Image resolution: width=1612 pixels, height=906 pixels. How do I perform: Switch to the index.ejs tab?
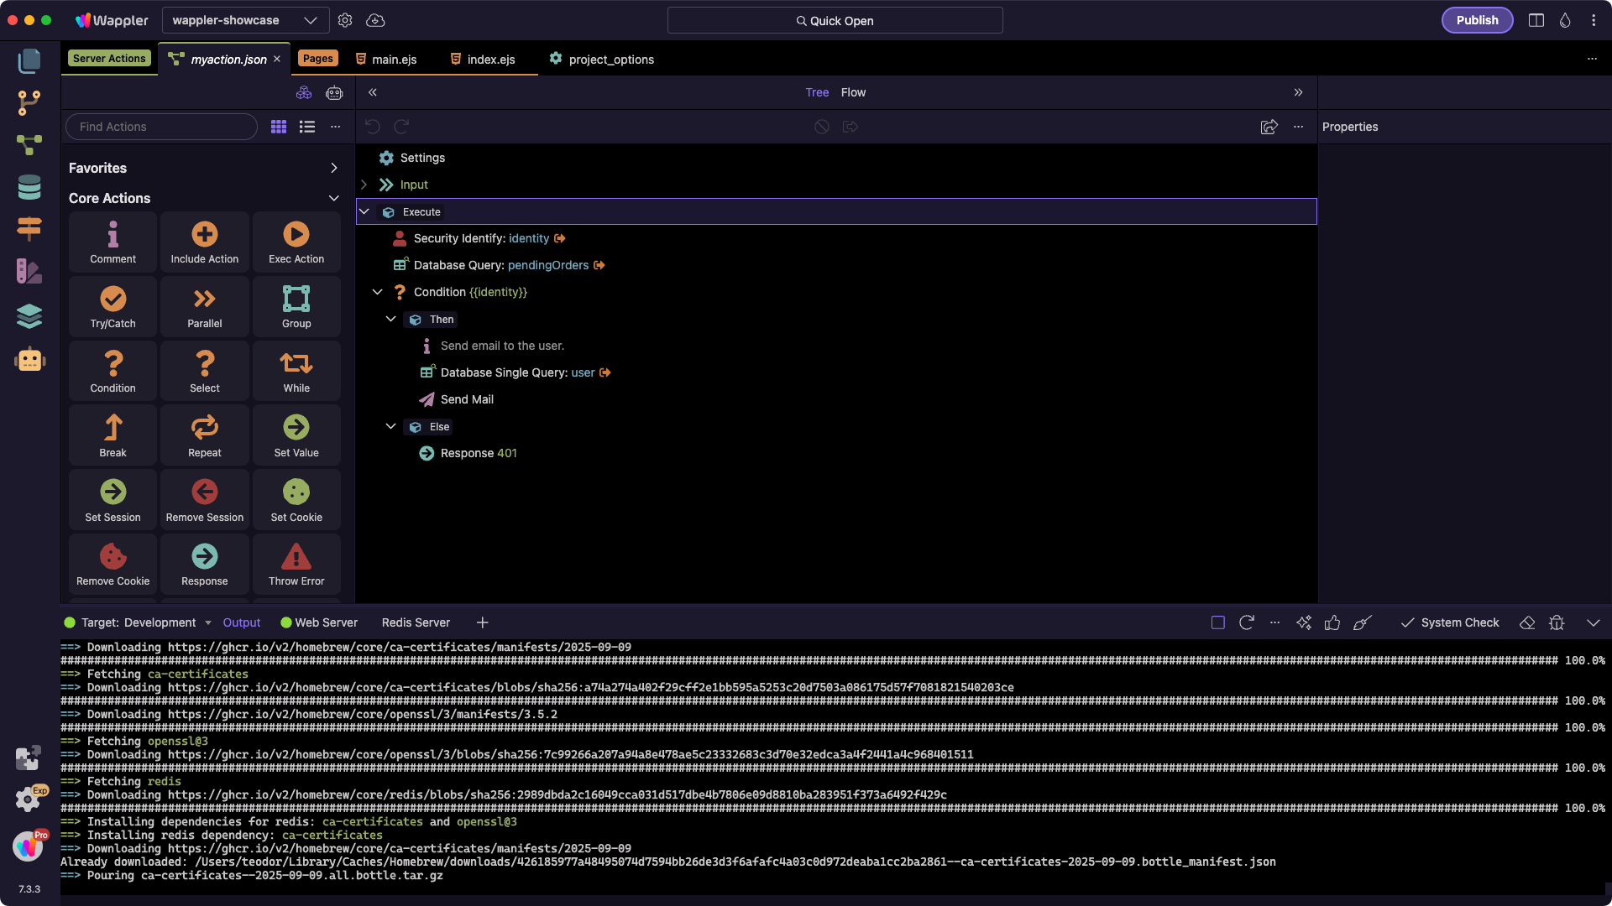point(490,60)
